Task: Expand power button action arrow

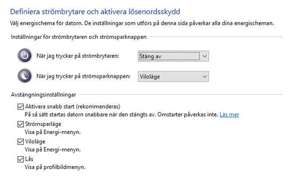Action: coord(205,56)
